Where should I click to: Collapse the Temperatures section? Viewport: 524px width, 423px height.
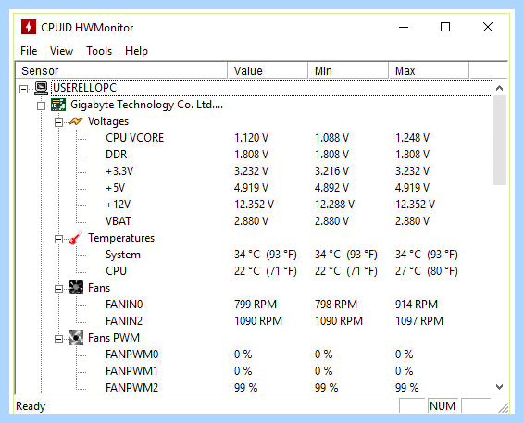(x=58, y=239)
